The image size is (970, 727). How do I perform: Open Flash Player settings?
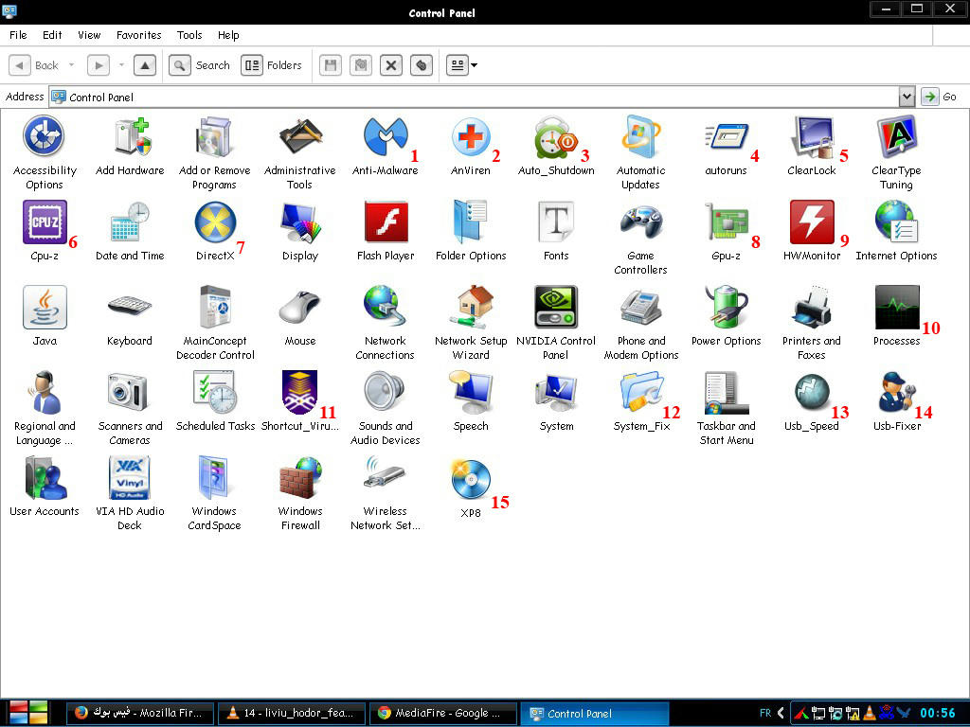386,222
